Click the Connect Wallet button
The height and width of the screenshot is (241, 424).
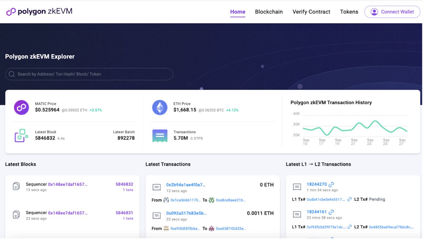[392, 12]
